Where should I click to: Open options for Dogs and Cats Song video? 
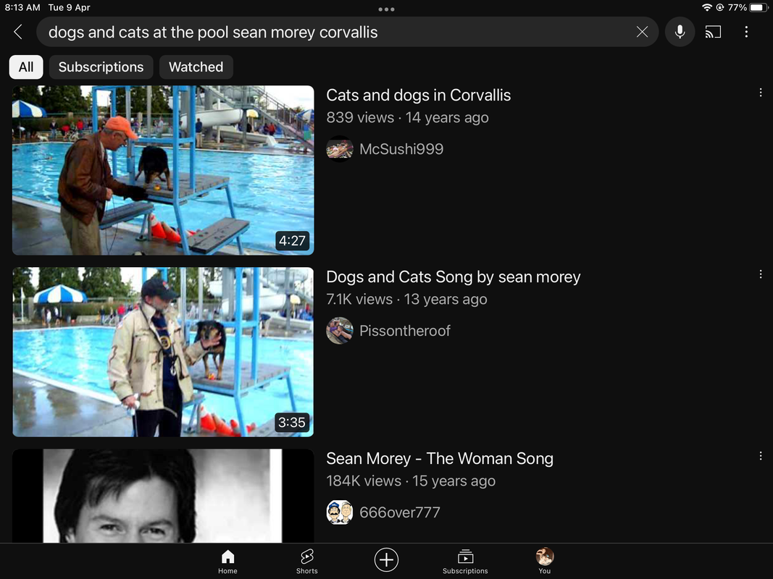coord(761,274)
